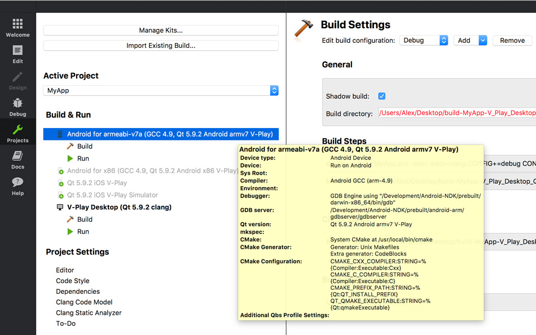Open Clang Code Model settings

pos(84,302)
